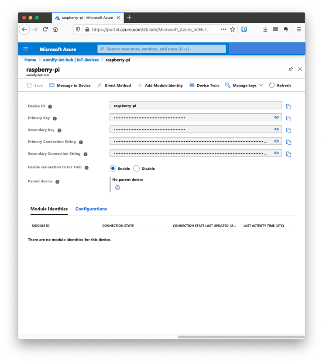Image resolution: width=323 pixels, height=363 pixels.
Task: Sort by CONNECTION STATE column header
Action: [x=118, y=226]
